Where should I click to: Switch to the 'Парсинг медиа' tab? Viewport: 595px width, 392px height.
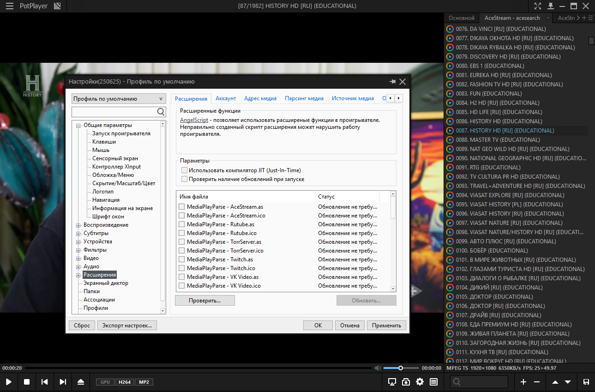(304, 98)
